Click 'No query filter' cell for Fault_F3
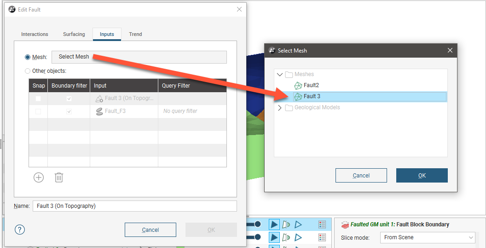This screenshot has width=486, height=248. 180,112
